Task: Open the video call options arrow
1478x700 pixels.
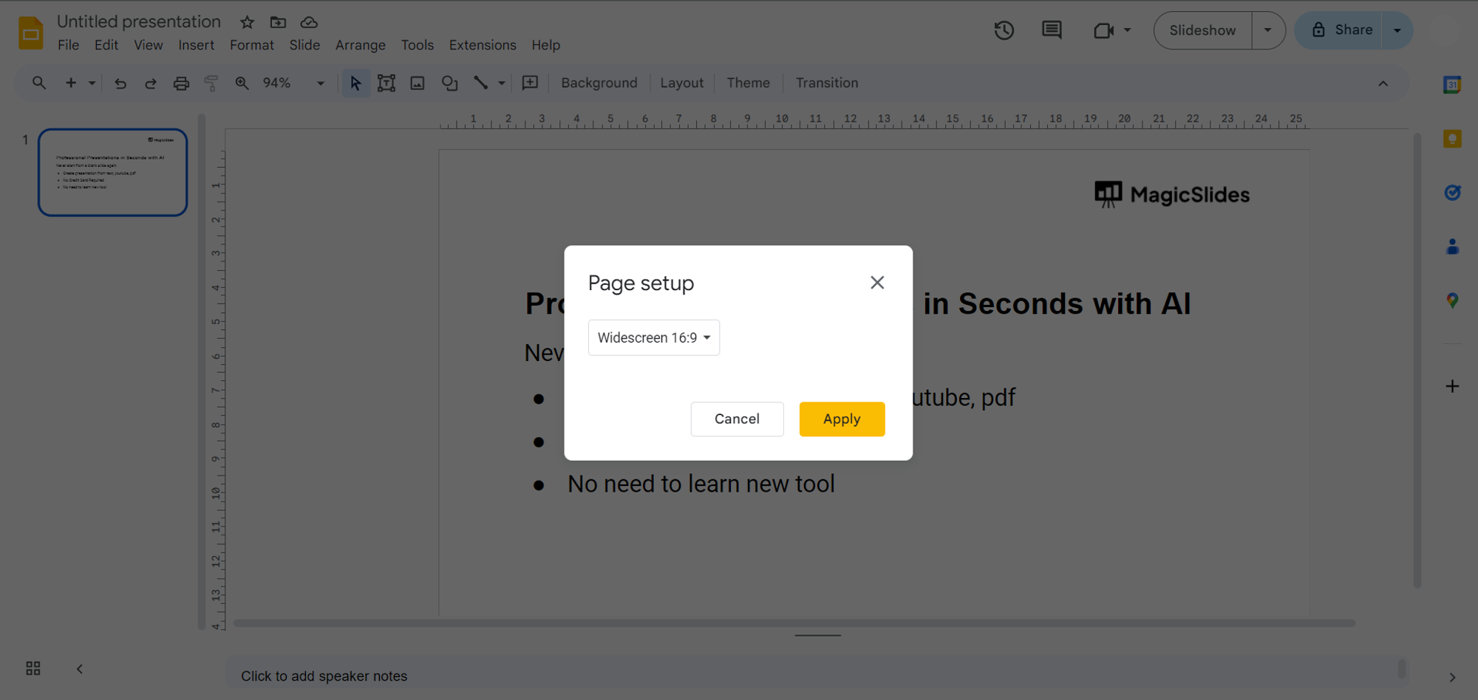Action: click(1128, 30)
